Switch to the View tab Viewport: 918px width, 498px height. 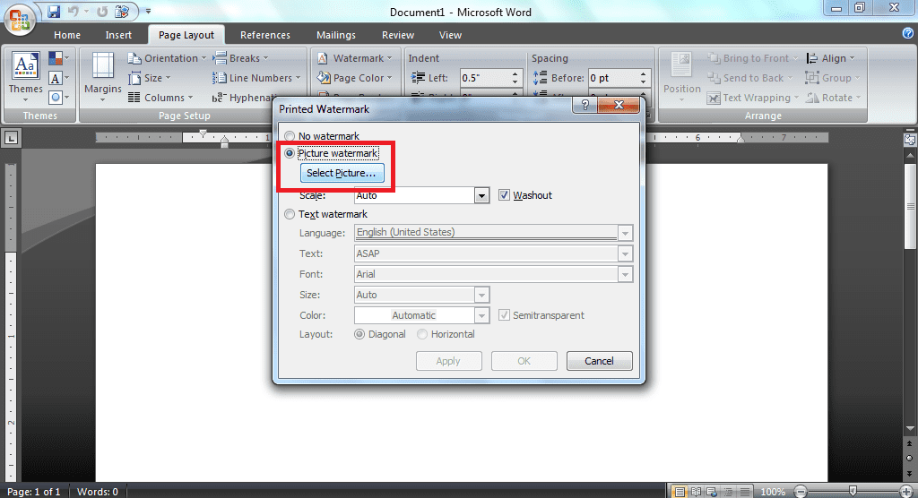450,35
